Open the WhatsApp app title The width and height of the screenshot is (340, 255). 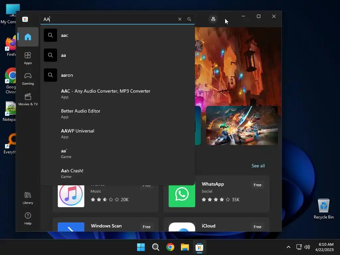(x=213, y=184)
